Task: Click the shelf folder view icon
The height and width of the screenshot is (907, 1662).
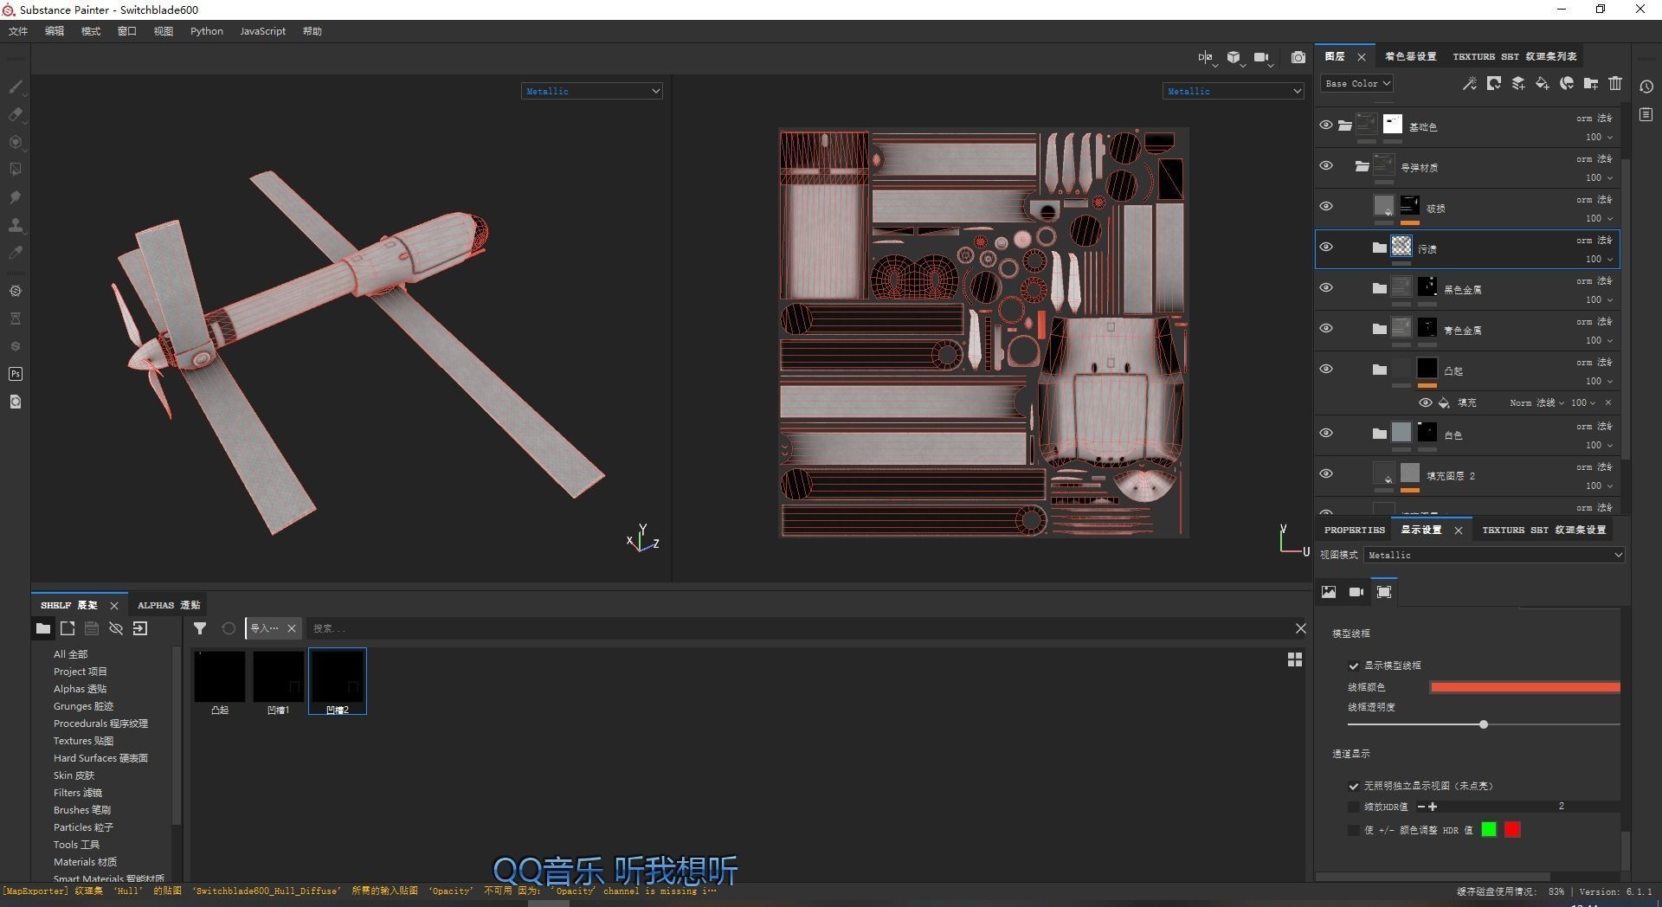Action: (x=42, y=628)
